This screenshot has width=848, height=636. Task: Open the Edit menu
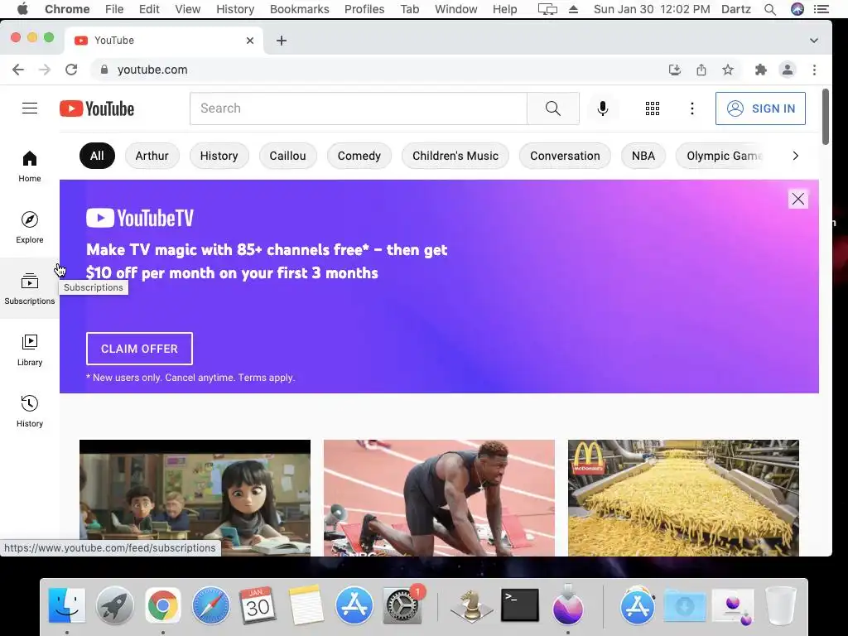[x=149, y=9]
